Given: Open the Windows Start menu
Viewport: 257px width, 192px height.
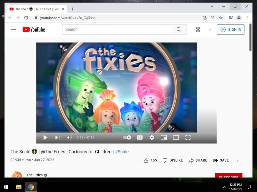Looking at the screenshot, I should click(x=6, y=187).
